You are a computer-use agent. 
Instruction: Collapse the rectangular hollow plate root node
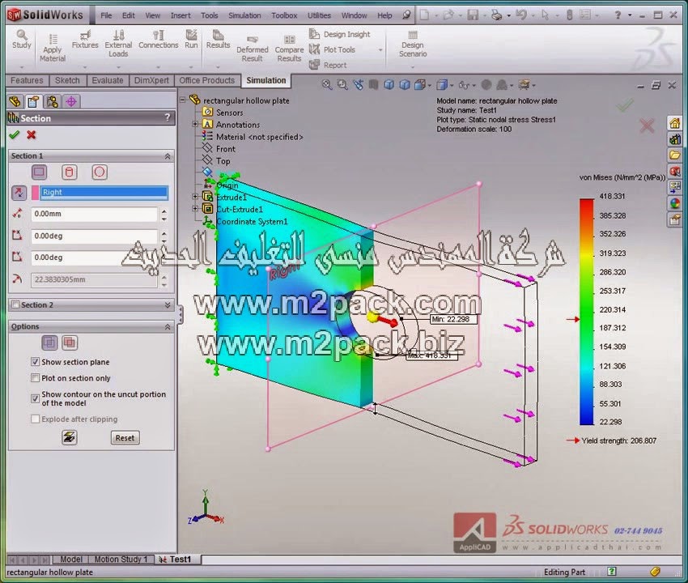(x=183, y=100)
